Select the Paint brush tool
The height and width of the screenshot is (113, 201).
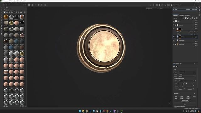[x=1, y=8]
